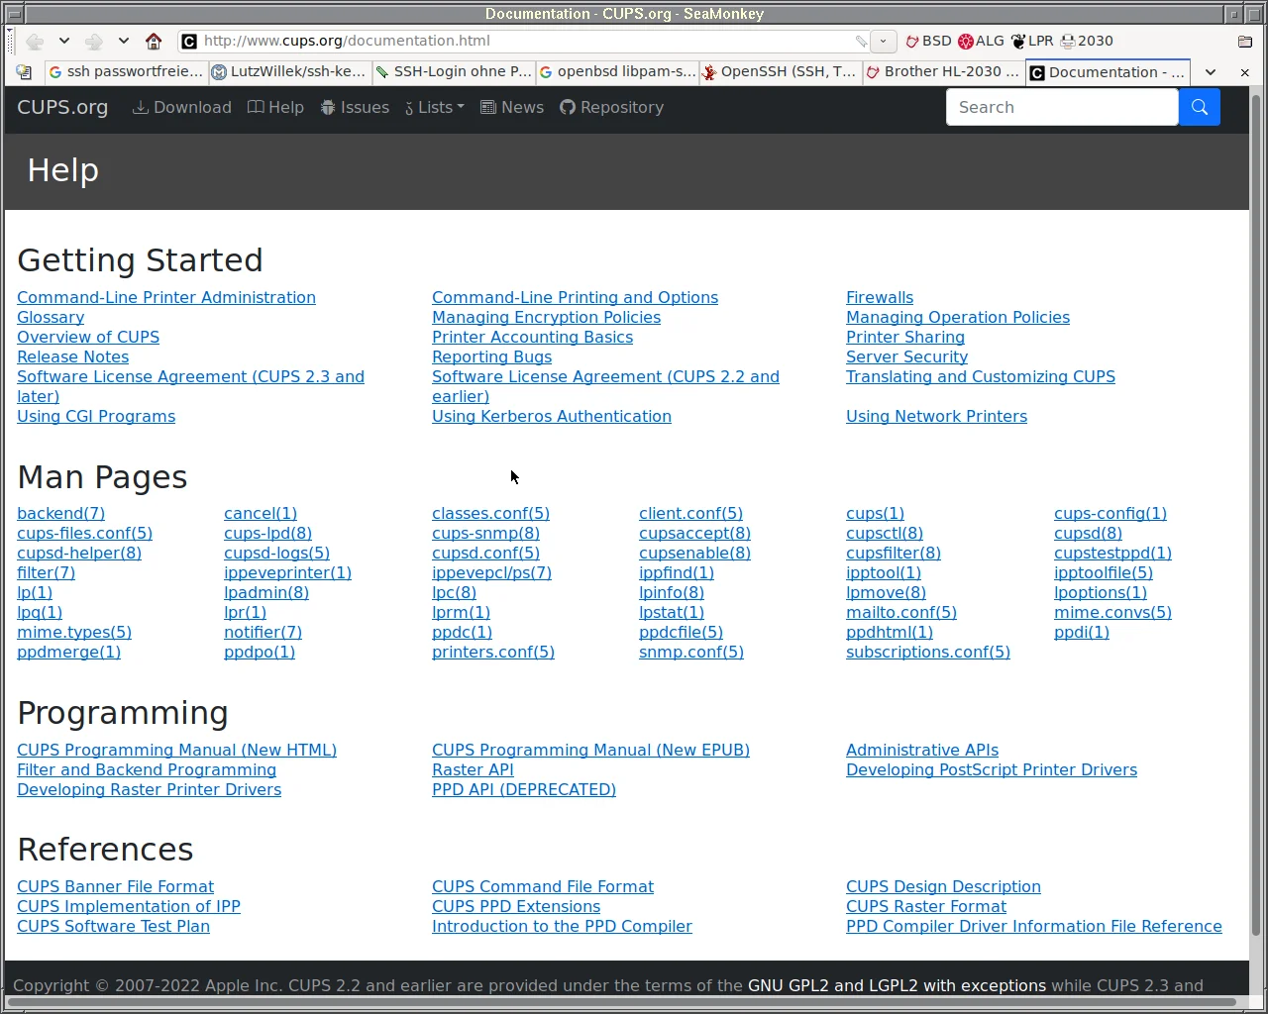Open Release Notes link
Screen dimensions: 1268x1014
[72, 356]
